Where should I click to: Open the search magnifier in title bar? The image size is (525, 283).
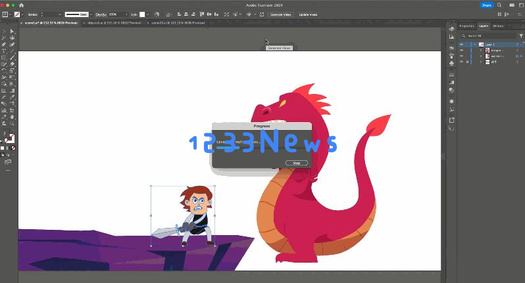pyautogui.click(x=499, y=5)
